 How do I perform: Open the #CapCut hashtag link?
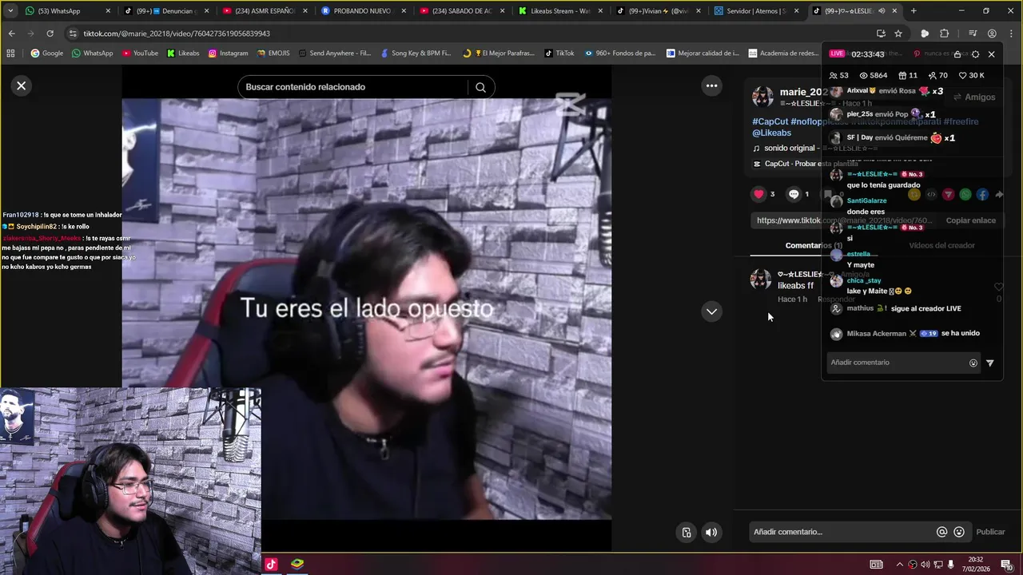[x=770, y=121]
